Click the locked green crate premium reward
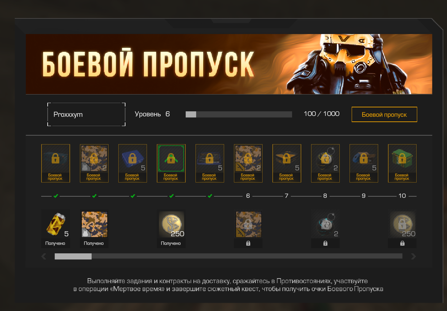 (x=402, y=163)
